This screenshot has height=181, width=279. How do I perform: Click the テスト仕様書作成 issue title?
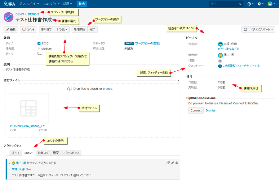33,20
